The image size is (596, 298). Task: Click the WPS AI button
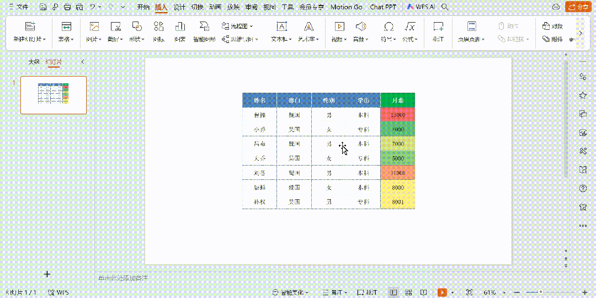pyautogui.click(x=421, y=7)
